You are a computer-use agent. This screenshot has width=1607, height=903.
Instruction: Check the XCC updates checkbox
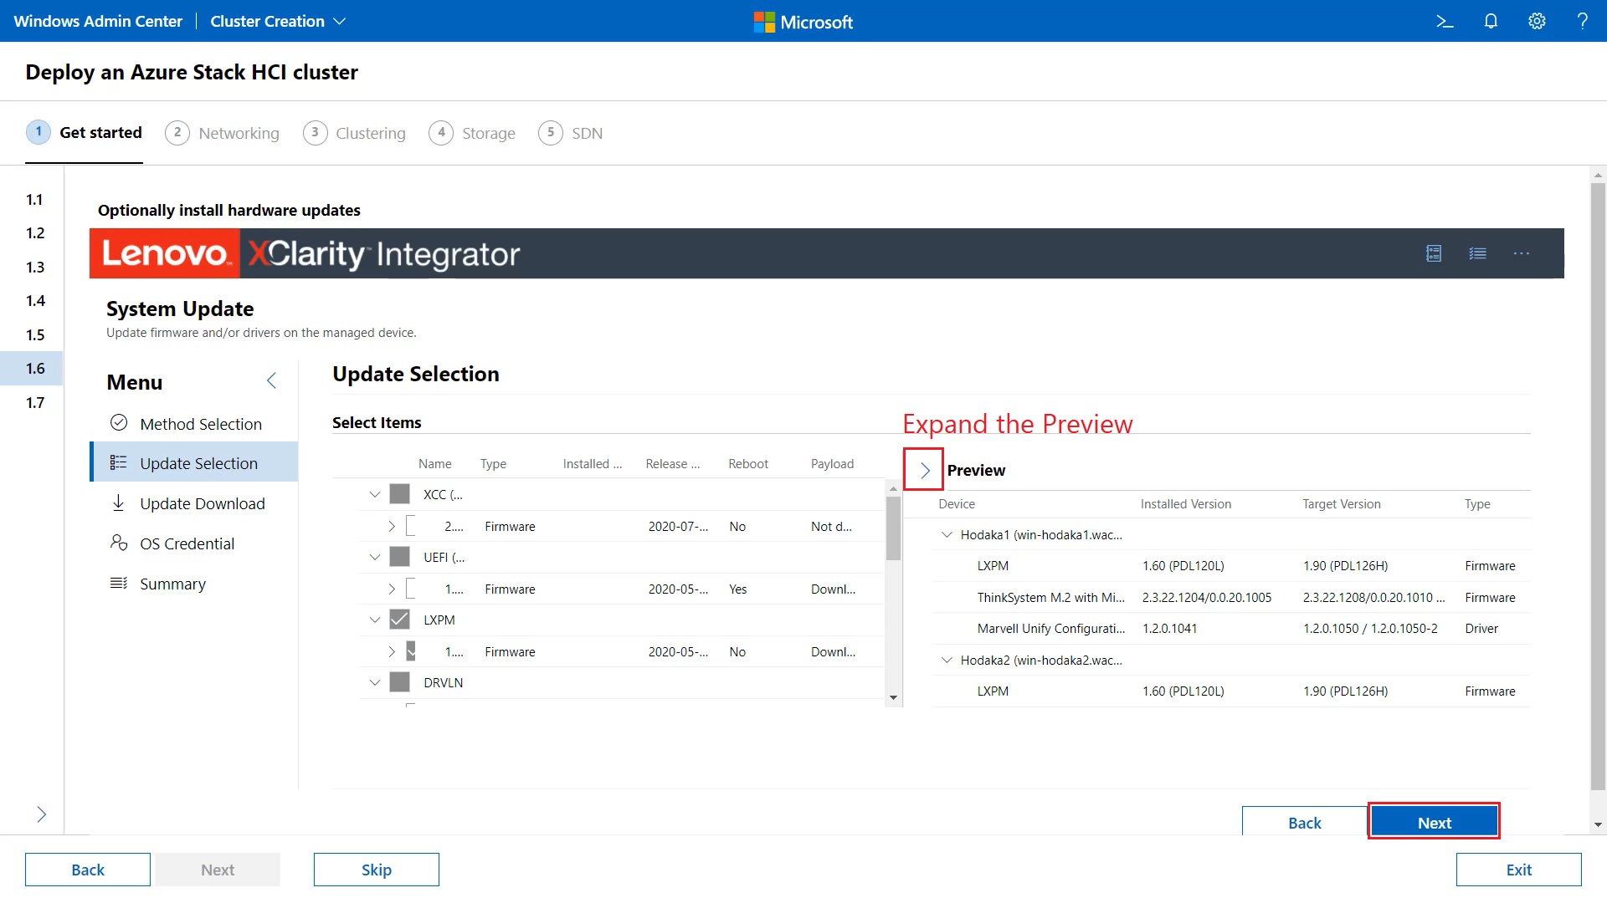(400, 494)
